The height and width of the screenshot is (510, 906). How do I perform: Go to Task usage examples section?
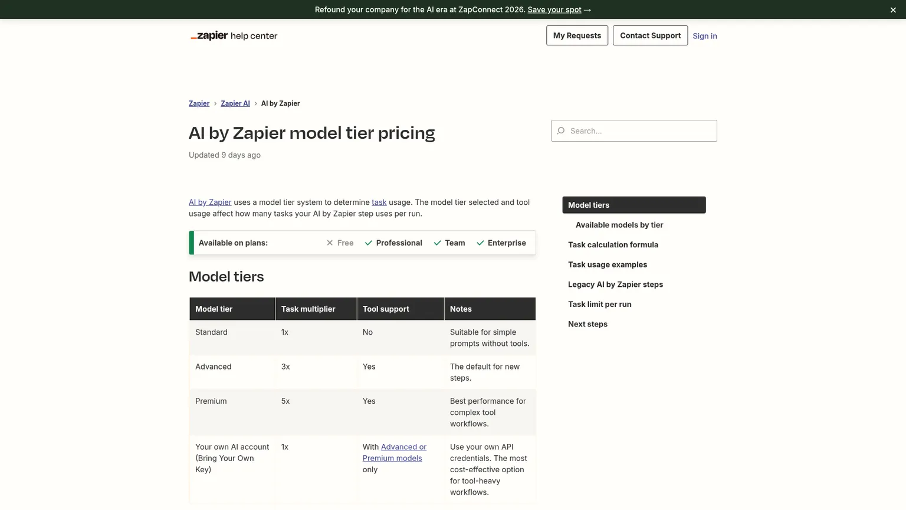tap(608, 264)
